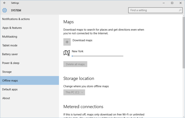185x118 pixels.
Task: Click the plus icon to download maps
Action: [x=67, y=42]
